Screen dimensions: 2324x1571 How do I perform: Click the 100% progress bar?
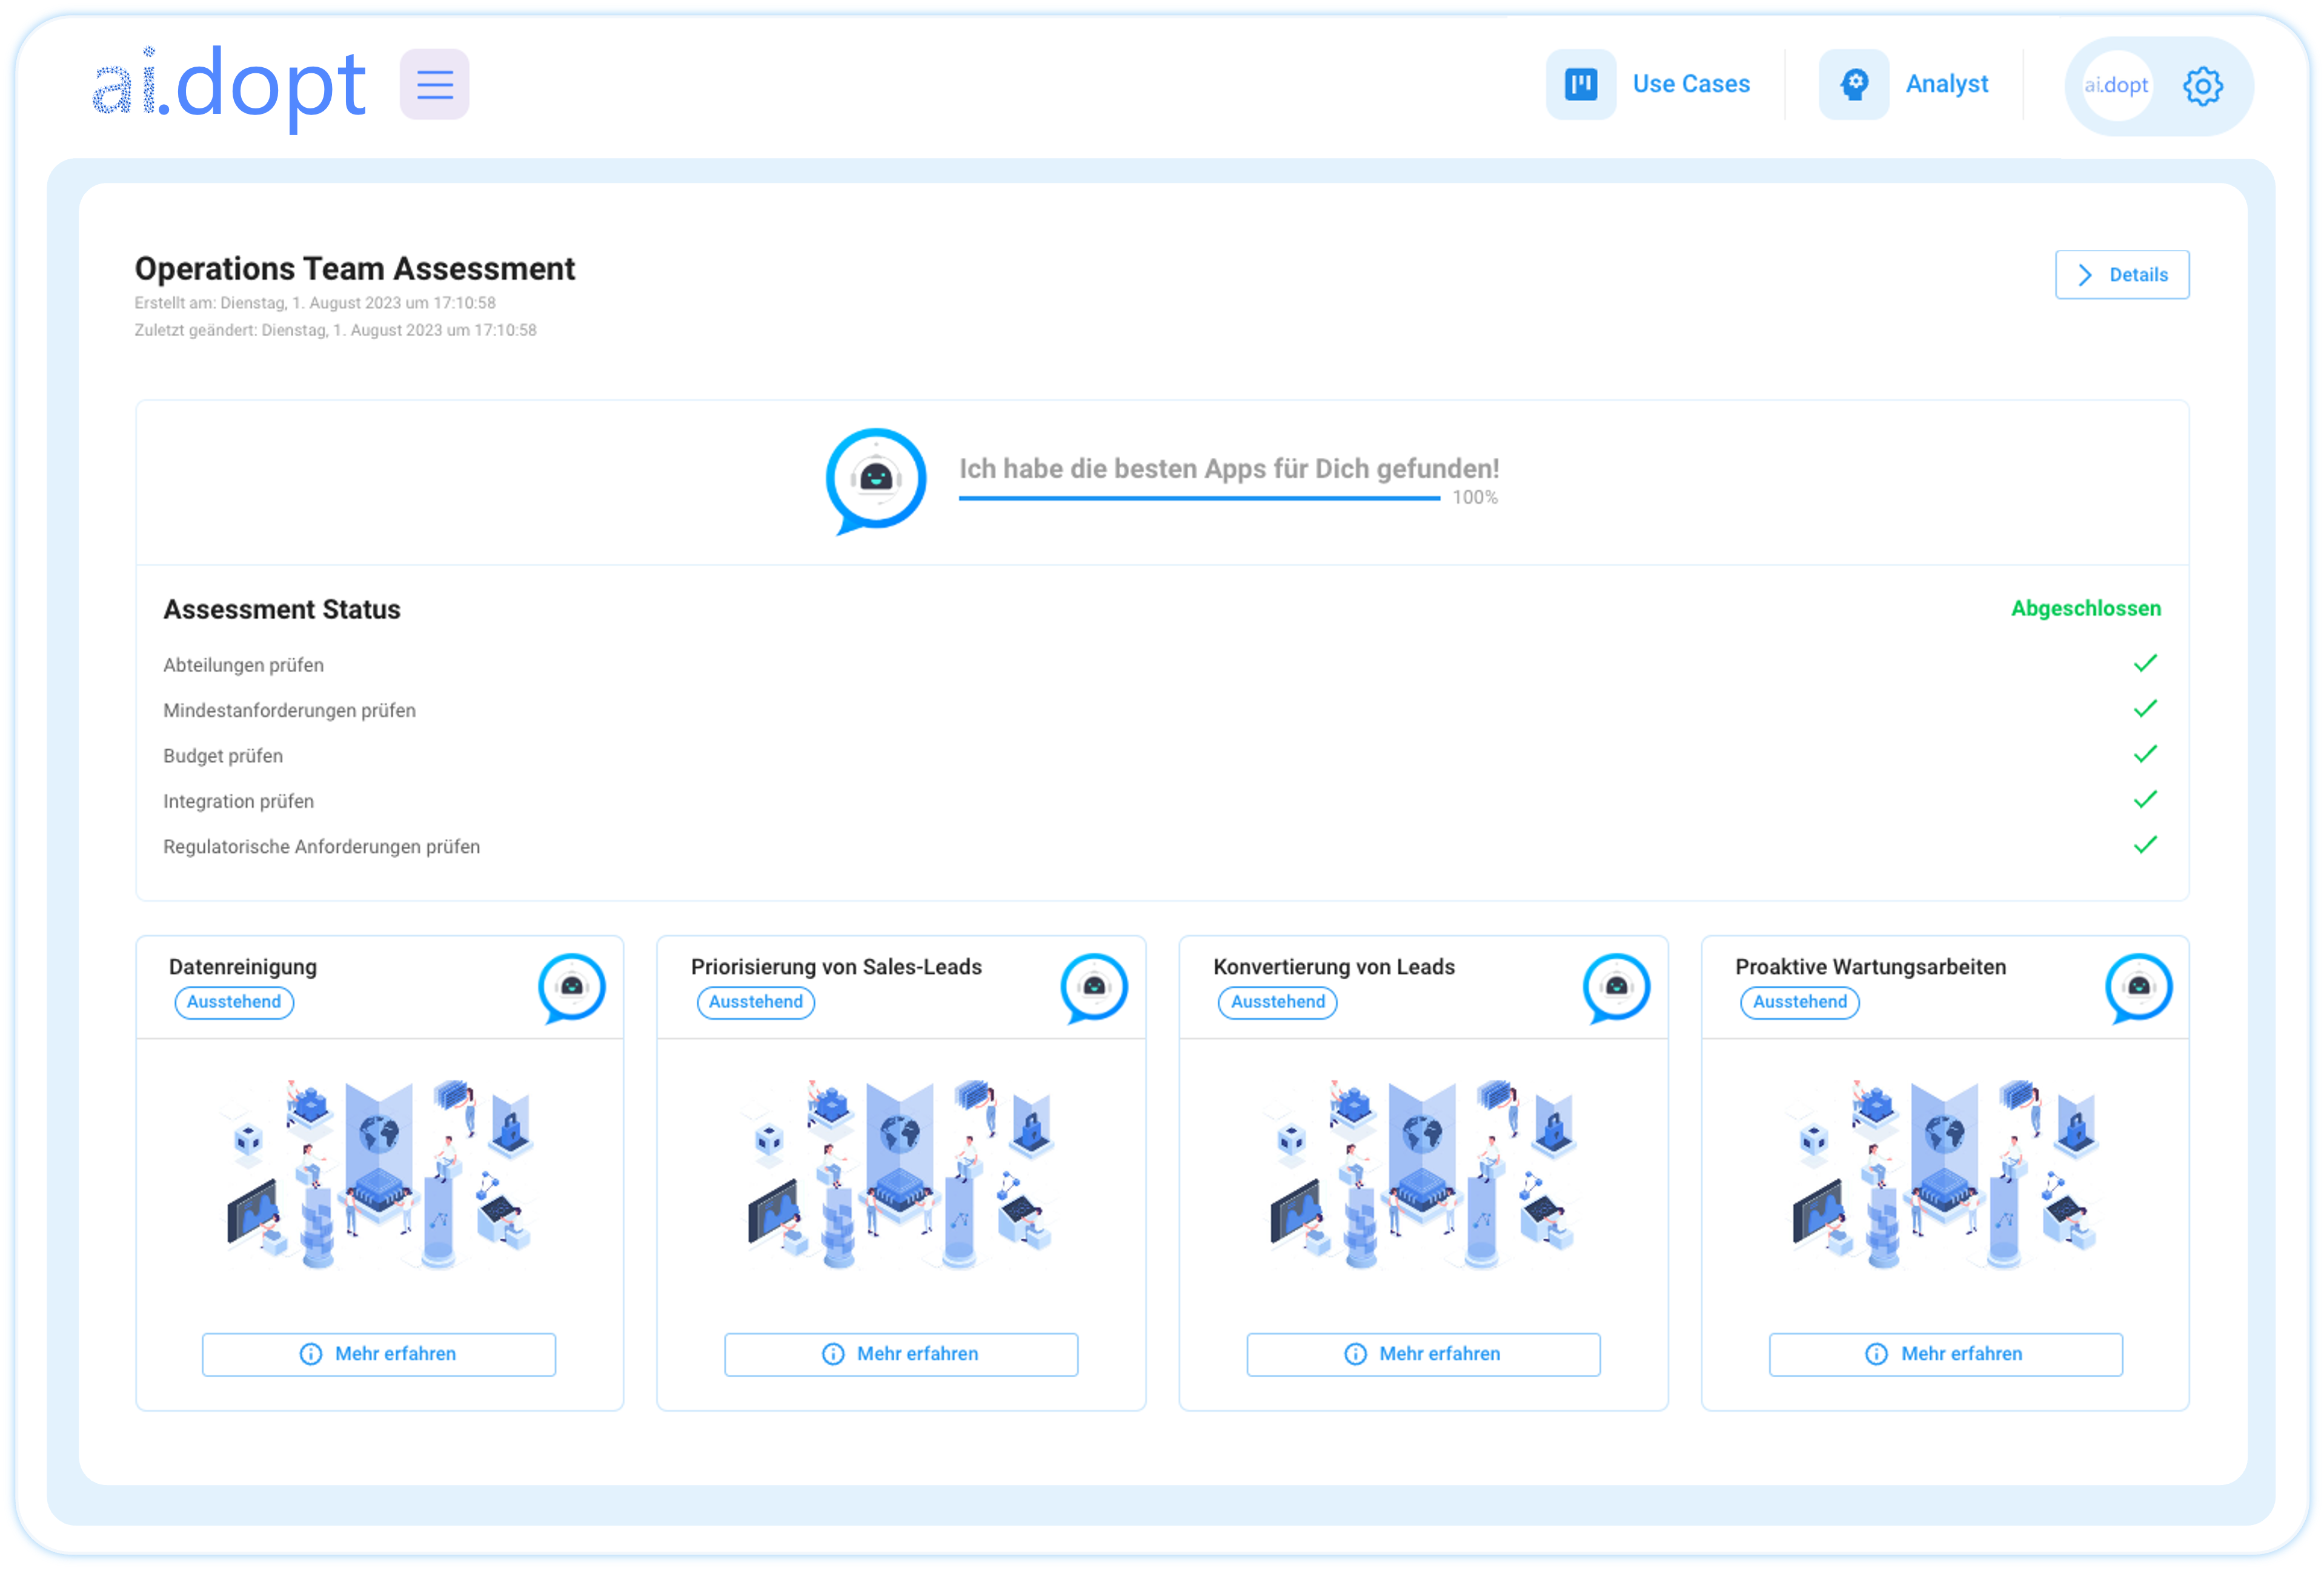click(1199, 498)
